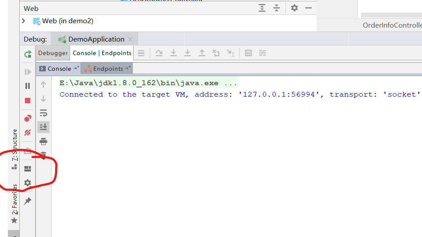Click the 'Connected to the target VM' line

pyautogui.click(x=240, y=94)
